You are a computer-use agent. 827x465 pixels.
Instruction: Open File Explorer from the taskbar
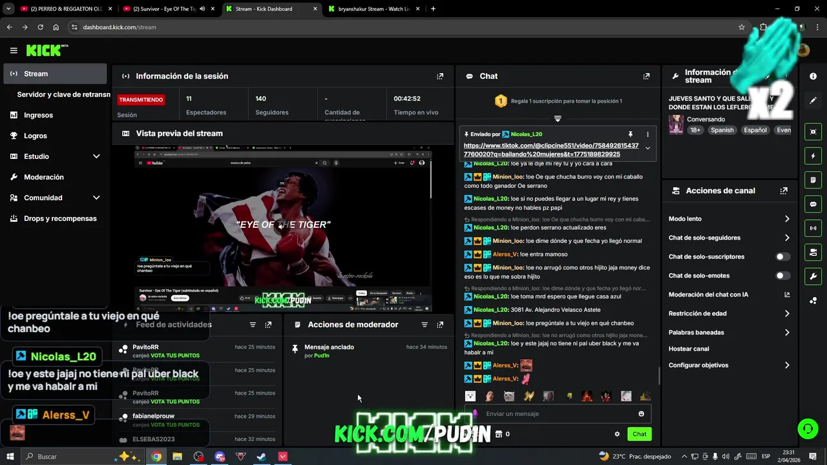pyautogui.click(x=177, y=457)
